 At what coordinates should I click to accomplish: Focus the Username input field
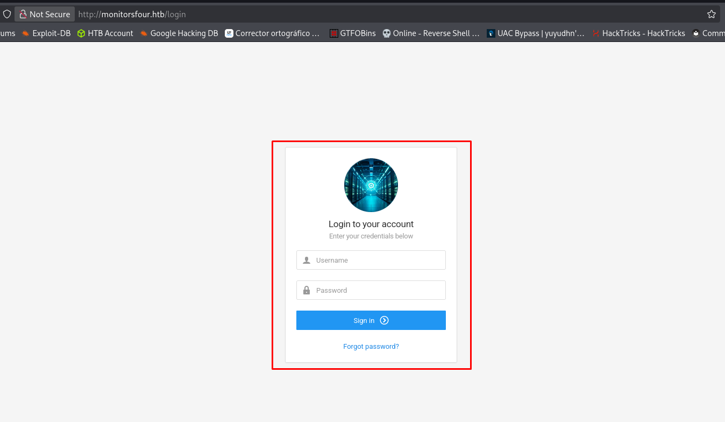pyautogui.click(x=376, y=260)
